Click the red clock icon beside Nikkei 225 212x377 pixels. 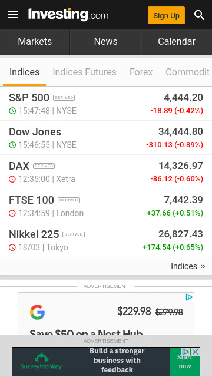[12, 247]
